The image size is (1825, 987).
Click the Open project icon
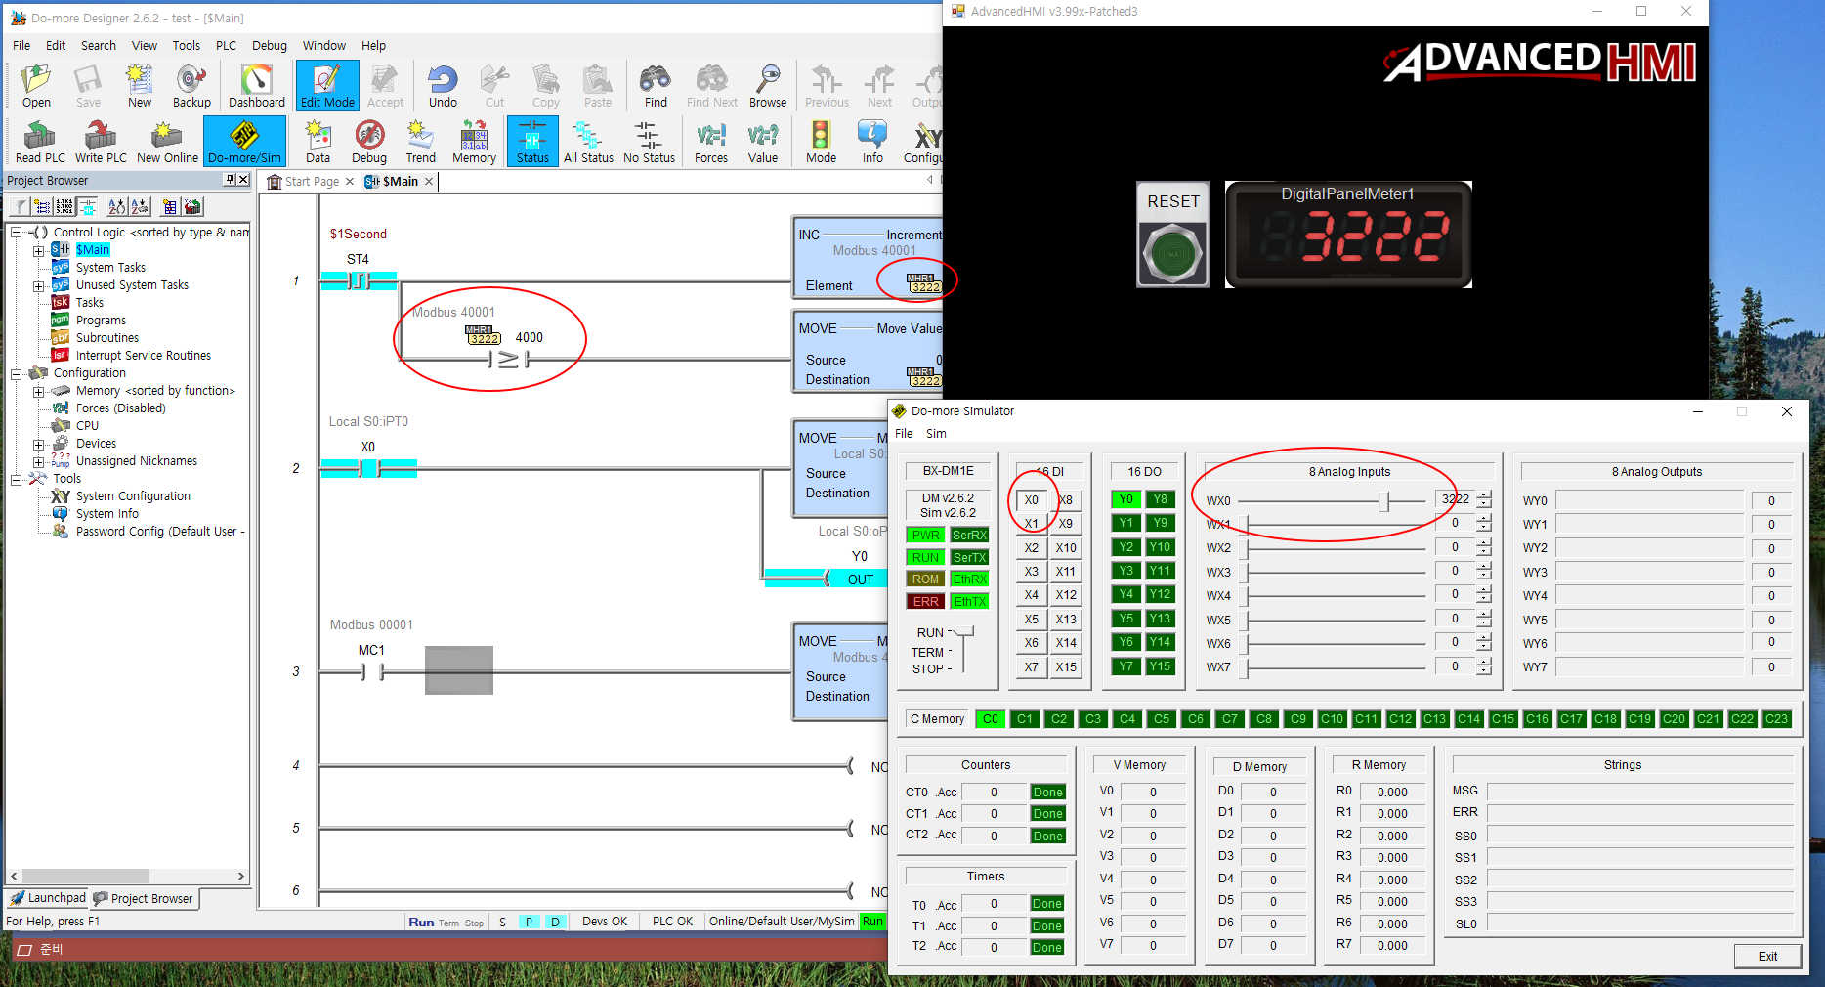click(x=36, y=86)
